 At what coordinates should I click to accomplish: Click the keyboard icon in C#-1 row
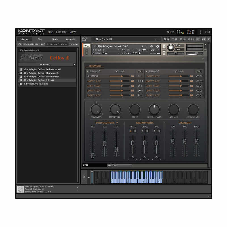click(x=133, y=81)
